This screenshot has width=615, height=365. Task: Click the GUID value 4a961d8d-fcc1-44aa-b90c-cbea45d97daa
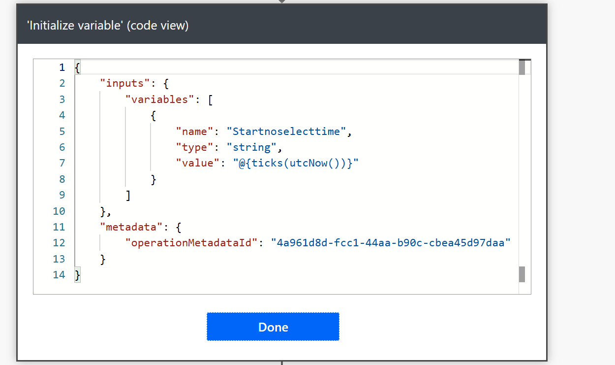[391, 243]
